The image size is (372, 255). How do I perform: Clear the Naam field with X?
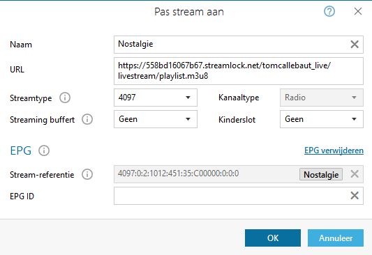(355, 45)
